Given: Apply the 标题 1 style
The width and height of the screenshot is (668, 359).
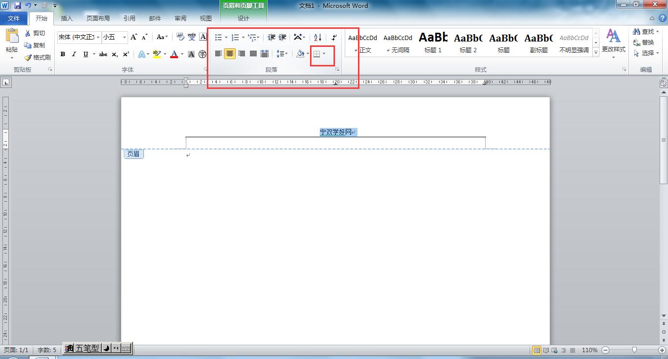Looking at the screenshot, I should (433, 43).
